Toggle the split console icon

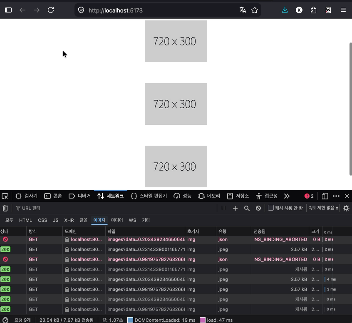(x=325, y=196)
